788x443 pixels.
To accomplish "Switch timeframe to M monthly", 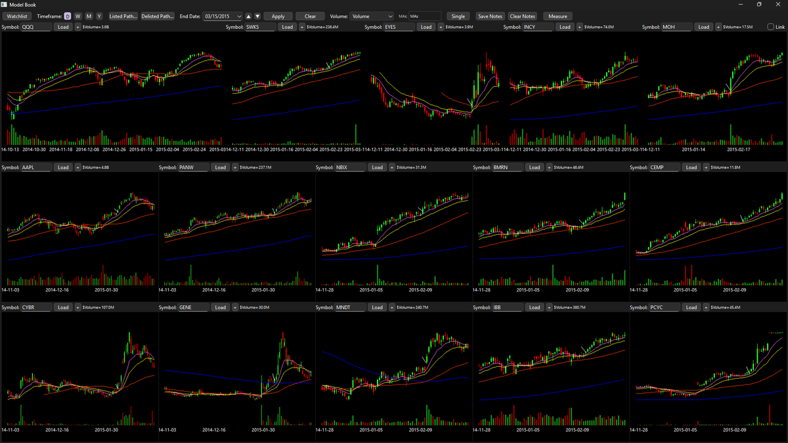I will point(89,16).
